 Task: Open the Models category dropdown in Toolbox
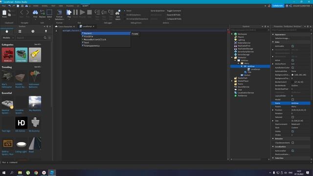coord(8,38)
